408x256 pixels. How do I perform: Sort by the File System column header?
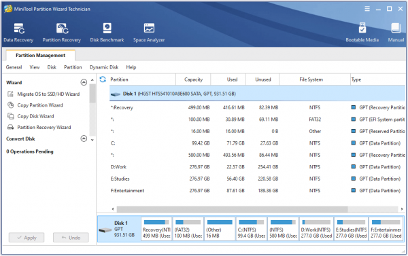315,79
